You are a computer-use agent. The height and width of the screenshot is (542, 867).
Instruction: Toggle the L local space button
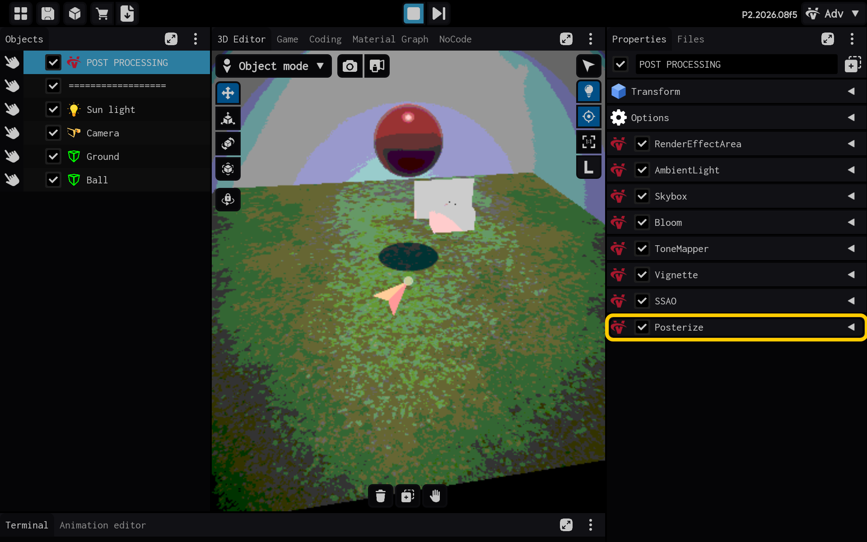[589, 167]
